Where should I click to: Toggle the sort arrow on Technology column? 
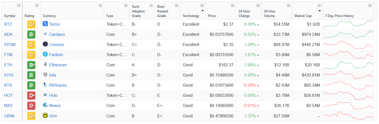point(202,11)
